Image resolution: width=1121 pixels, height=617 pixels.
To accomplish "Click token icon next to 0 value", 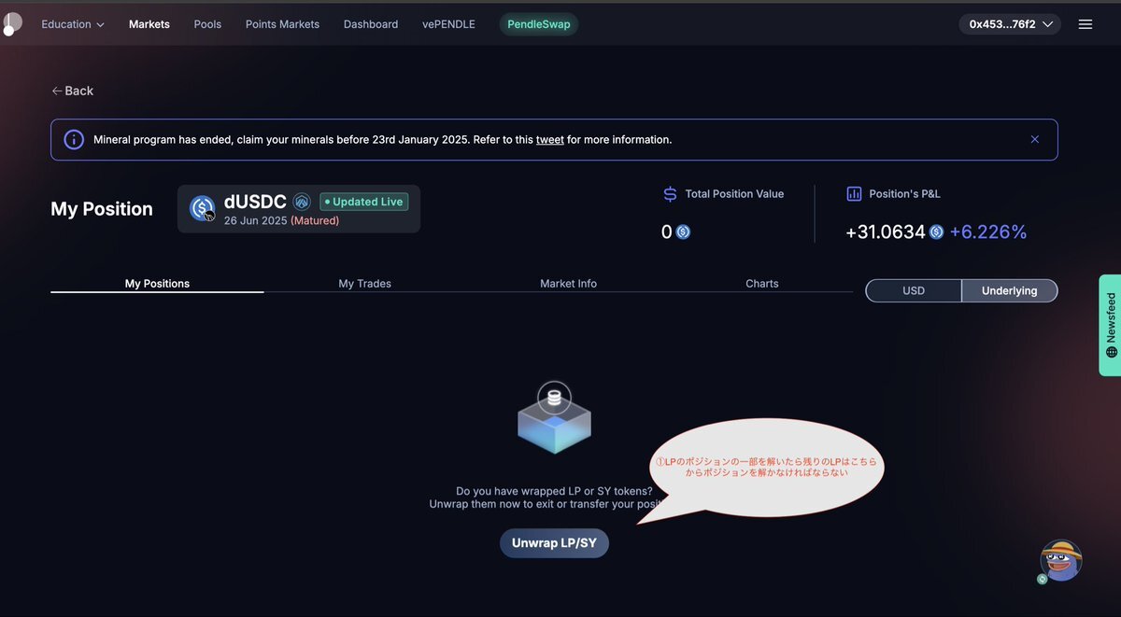I will click(x=683, y=232).
